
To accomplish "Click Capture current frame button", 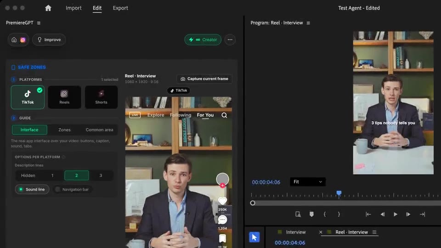I will pos(204,79).
